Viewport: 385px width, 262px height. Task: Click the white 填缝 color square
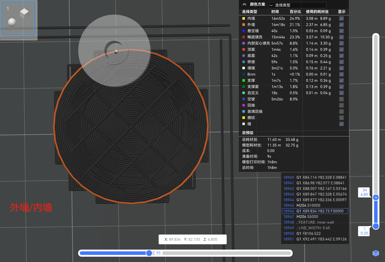click(x=244, y=68)
